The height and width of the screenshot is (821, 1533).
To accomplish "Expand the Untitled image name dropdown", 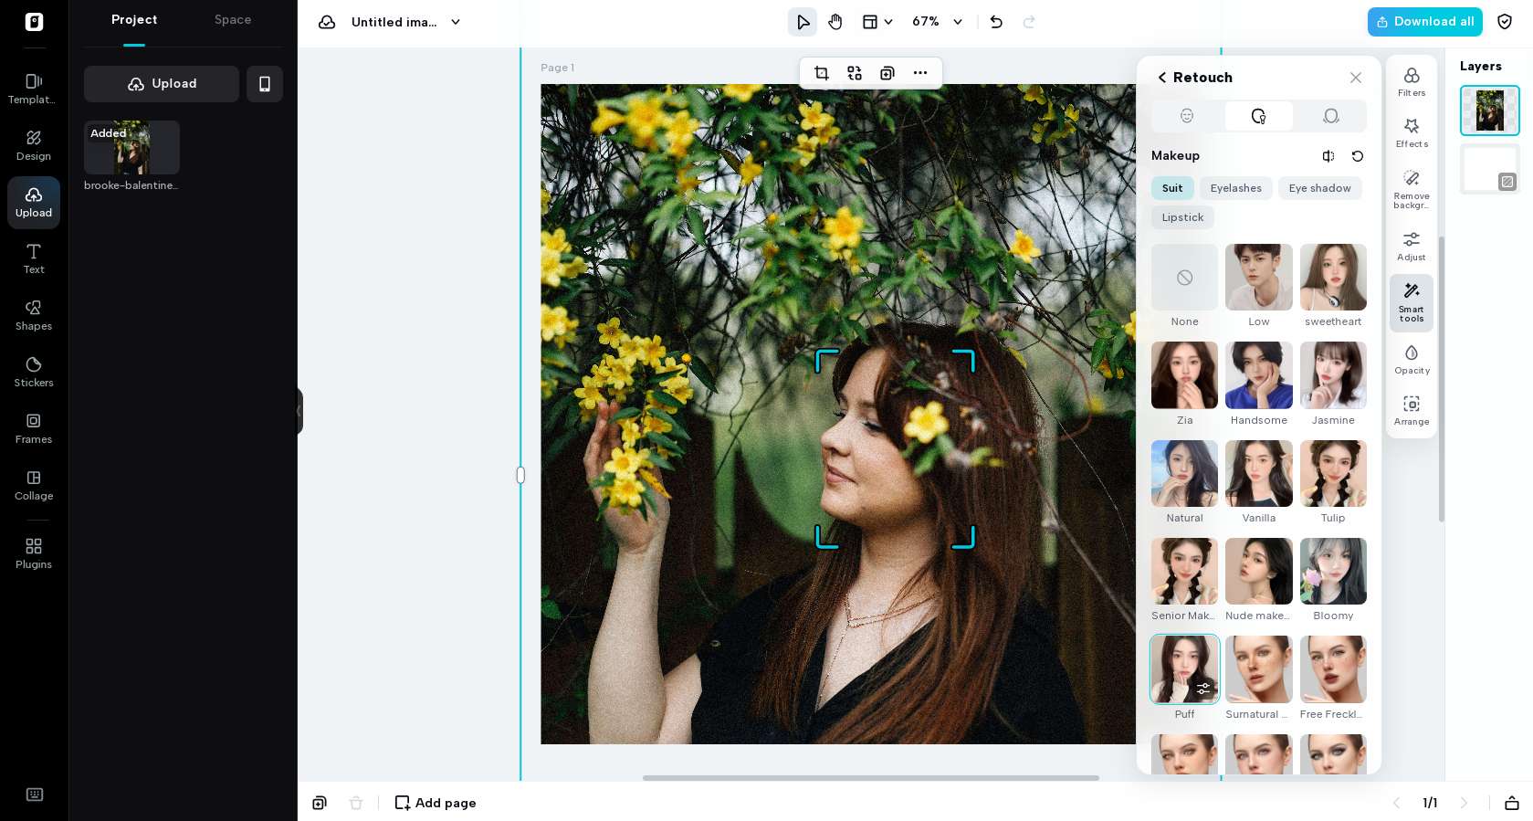I will (456, 22).
